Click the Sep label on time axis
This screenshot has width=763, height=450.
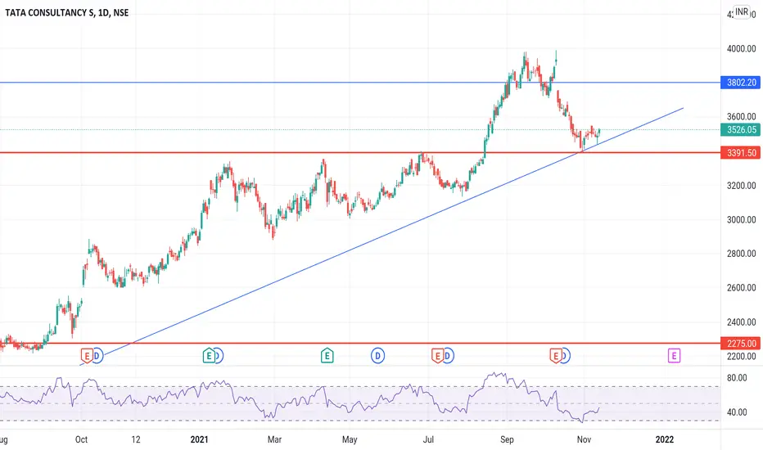click(x=507, y=439)
